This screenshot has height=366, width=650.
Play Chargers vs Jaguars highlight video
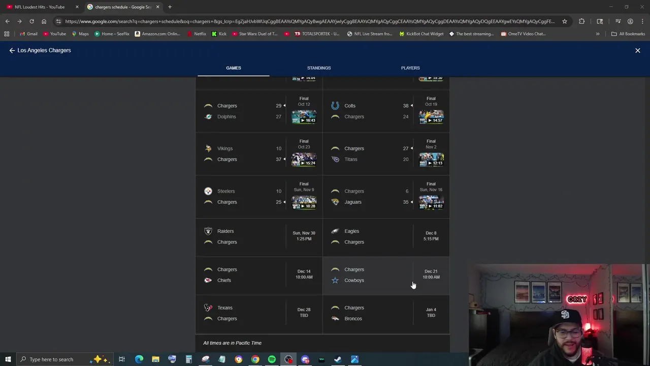431,202
